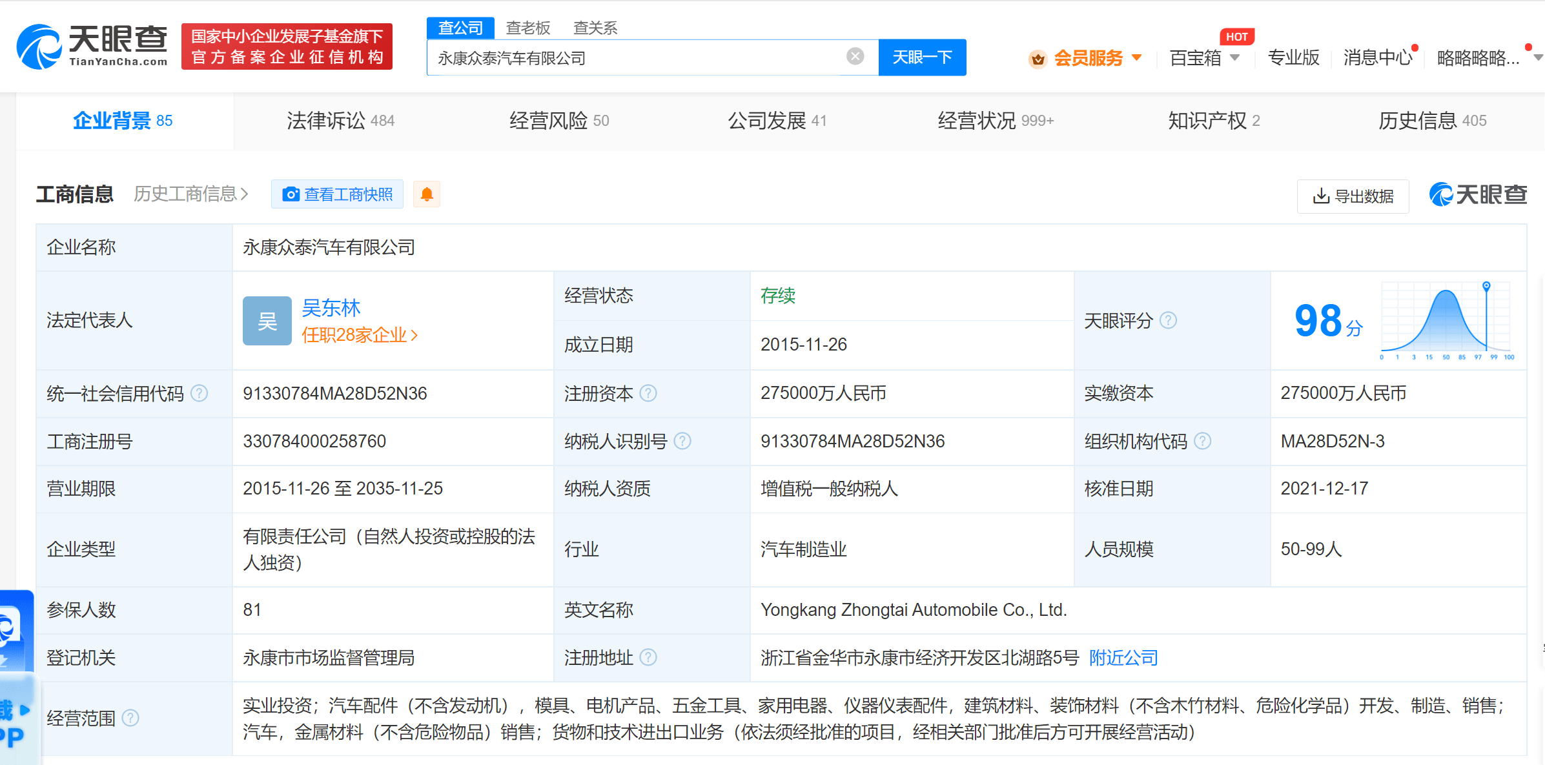Select the 查公司 search tab
1545x765 pixels.
(x=460, y=28)
